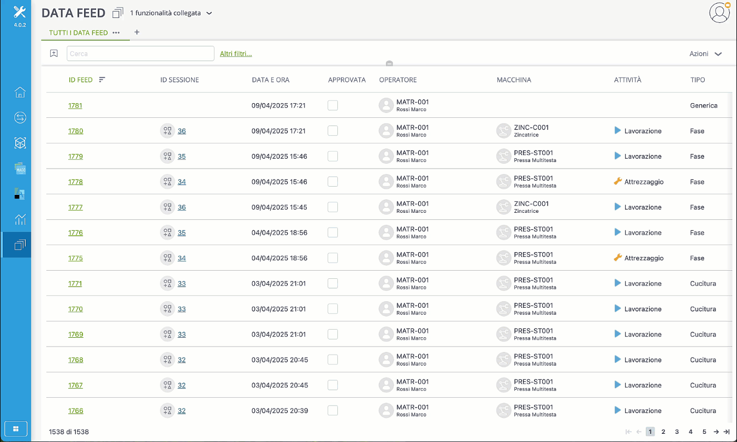Screen dimensions: 737x442
Task: Sort by the DATA E ORA column header
Action: (x=271, y=80)
